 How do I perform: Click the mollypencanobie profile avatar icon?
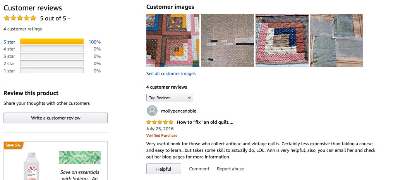click(152, 111)
